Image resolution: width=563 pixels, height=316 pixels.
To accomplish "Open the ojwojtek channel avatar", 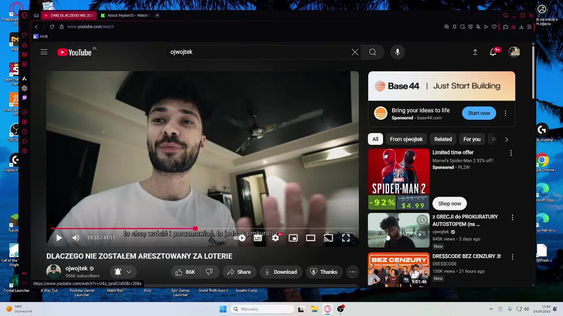I will point(54,272).
